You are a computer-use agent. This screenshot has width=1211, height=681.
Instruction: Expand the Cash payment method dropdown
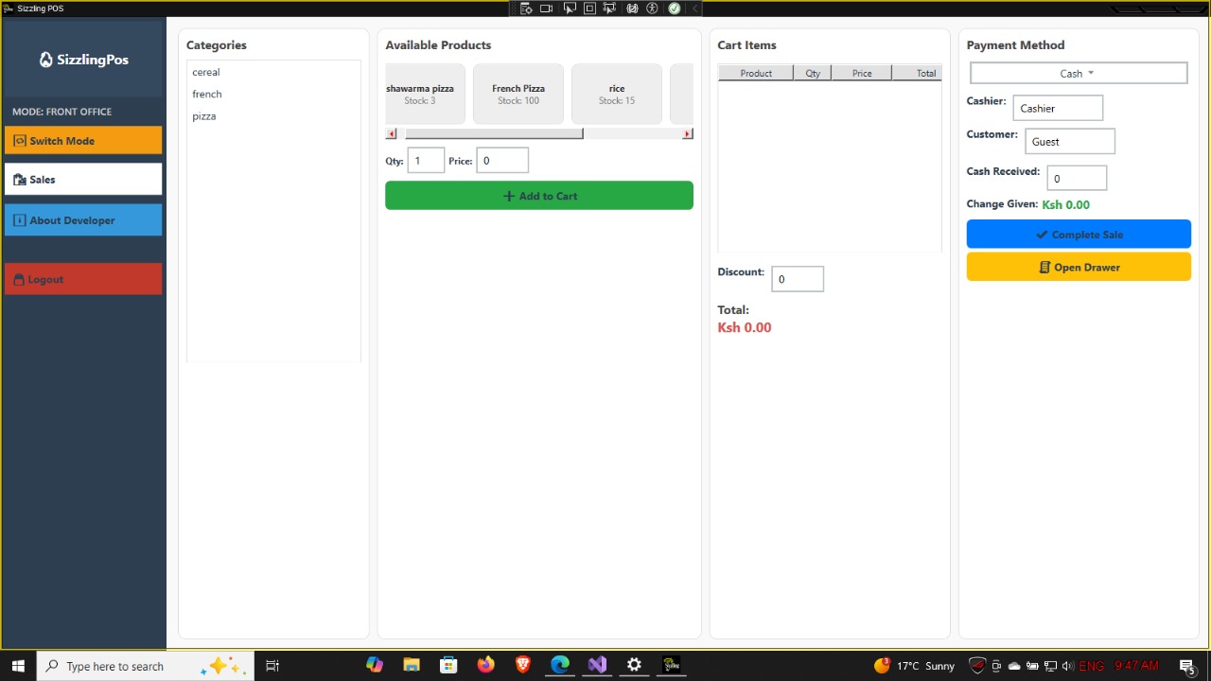click(1078, 74)
